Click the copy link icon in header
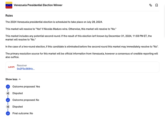 coord(150,5)
